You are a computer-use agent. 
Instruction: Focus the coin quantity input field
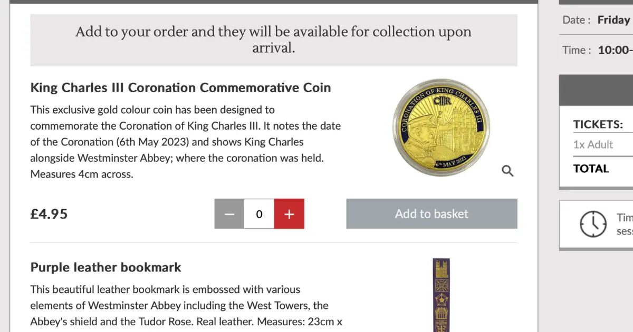pyautogui.click(x=259, y=213)
